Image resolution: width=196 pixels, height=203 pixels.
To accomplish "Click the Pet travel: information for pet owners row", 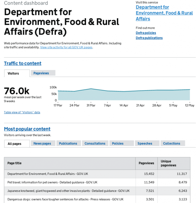I will [97, 183].
